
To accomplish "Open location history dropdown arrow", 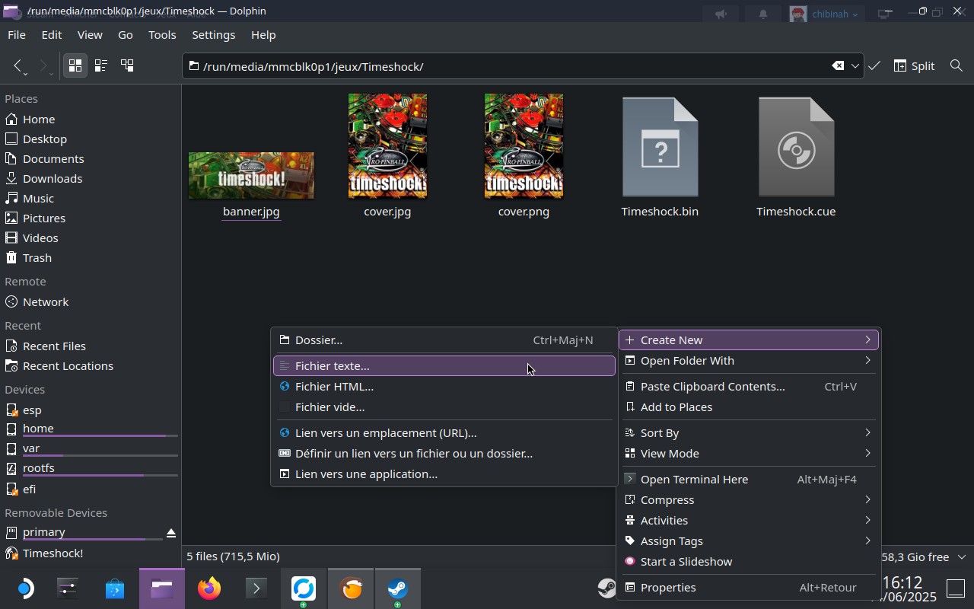I will pos(855,66).
